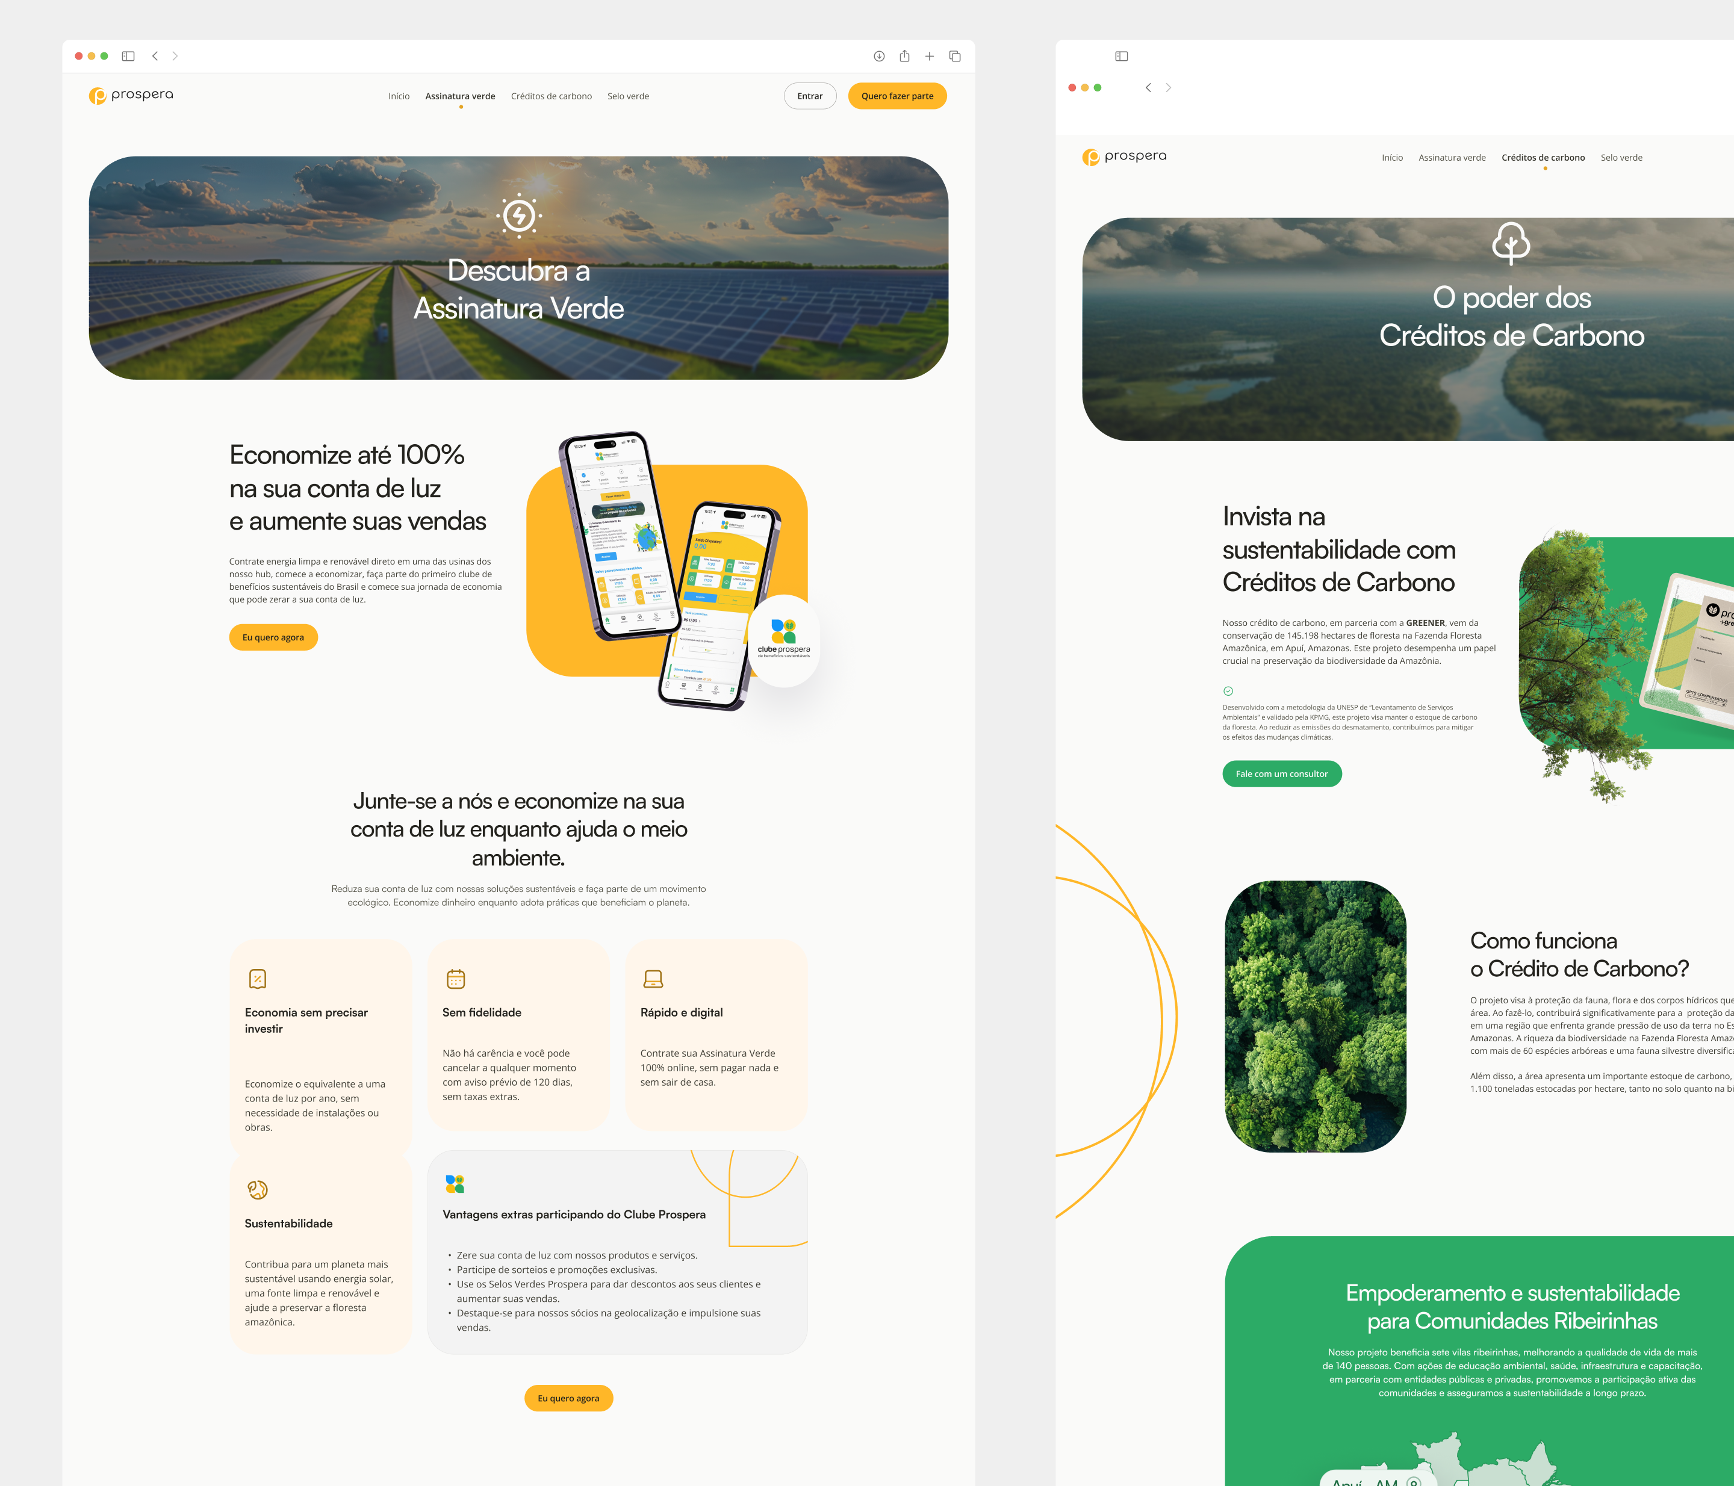This screenshot has width=1734, height=1486.
Task: Click 'Rápido e digital' card title
Action: [682, 1012]
